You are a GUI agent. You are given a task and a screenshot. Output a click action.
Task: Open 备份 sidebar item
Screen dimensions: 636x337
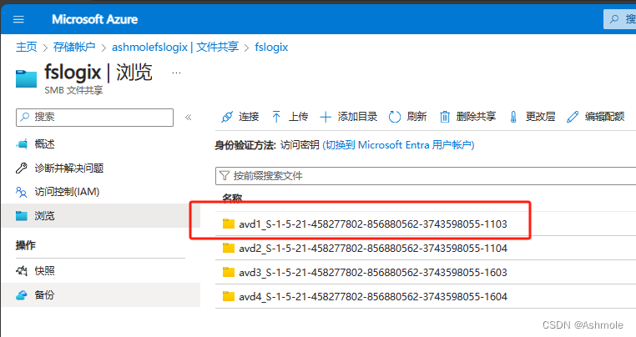[101, 294]
